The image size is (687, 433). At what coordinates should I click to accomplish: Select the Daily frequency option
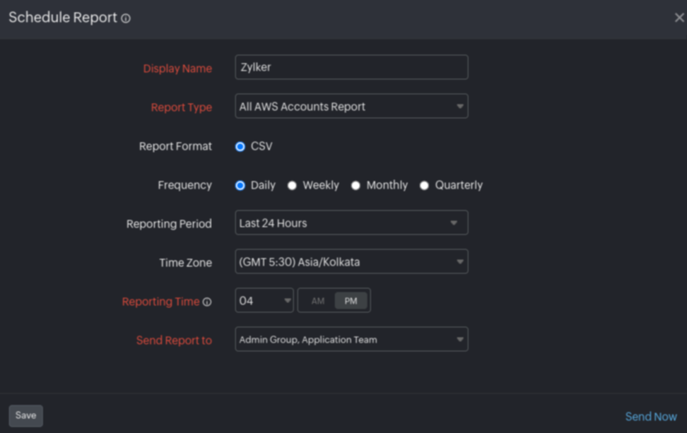[x=240, y=186]
